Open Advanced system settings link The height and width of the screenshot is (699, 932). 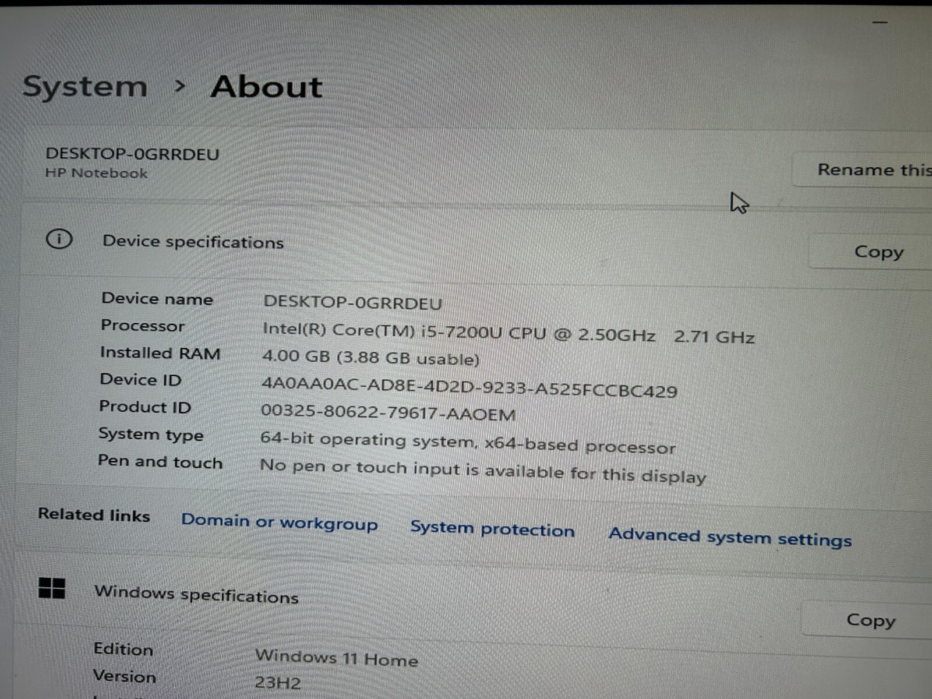730,537
